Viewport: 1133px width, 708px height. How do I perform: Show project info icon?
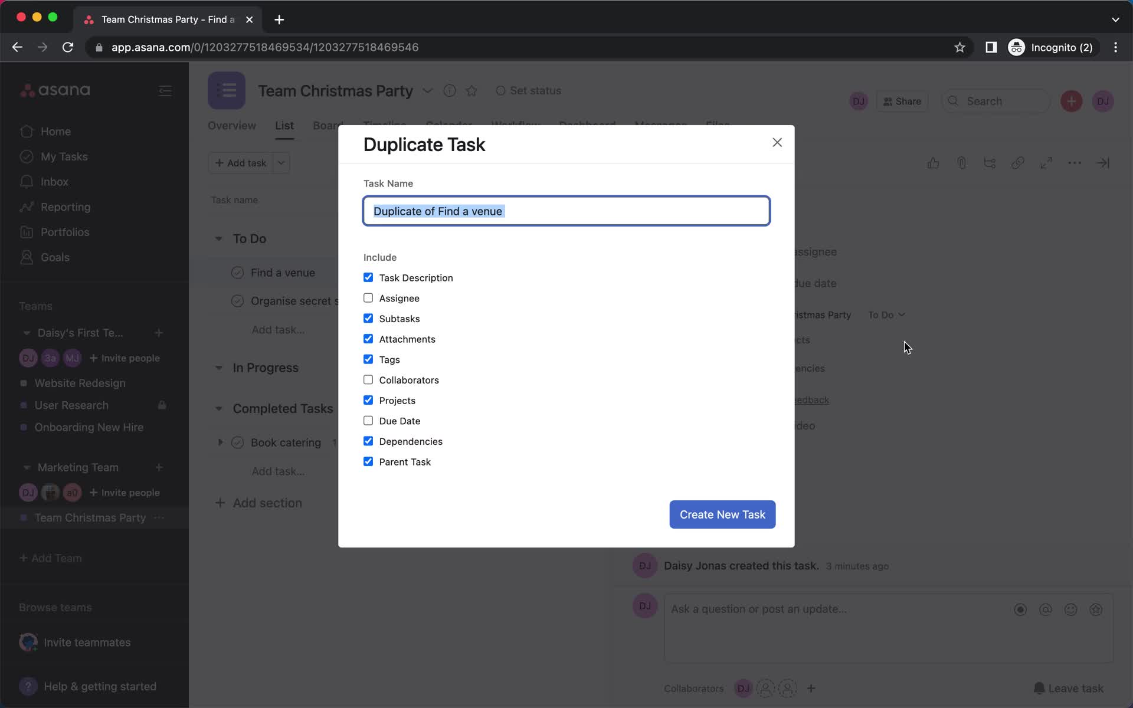(450, 91)
